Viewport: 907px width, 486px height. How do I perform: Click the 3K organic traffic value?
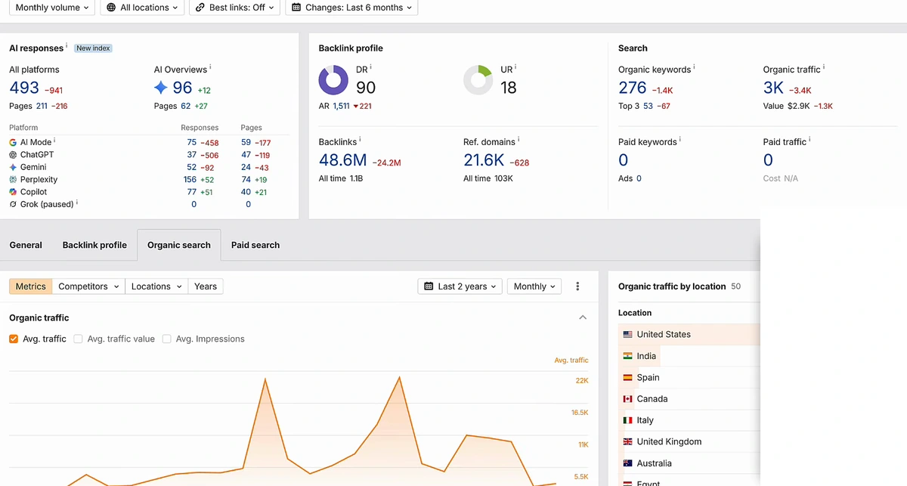point(773,88)
